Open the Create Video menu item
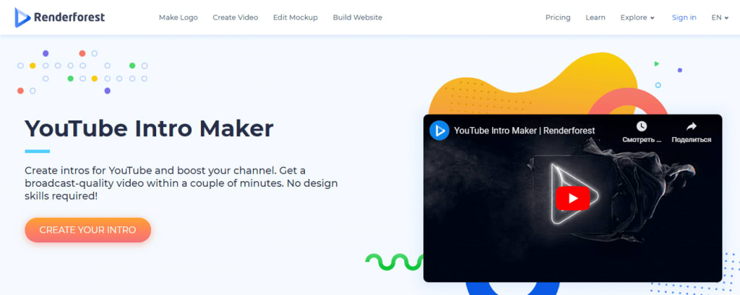The image size is (740, 295). 235,17
